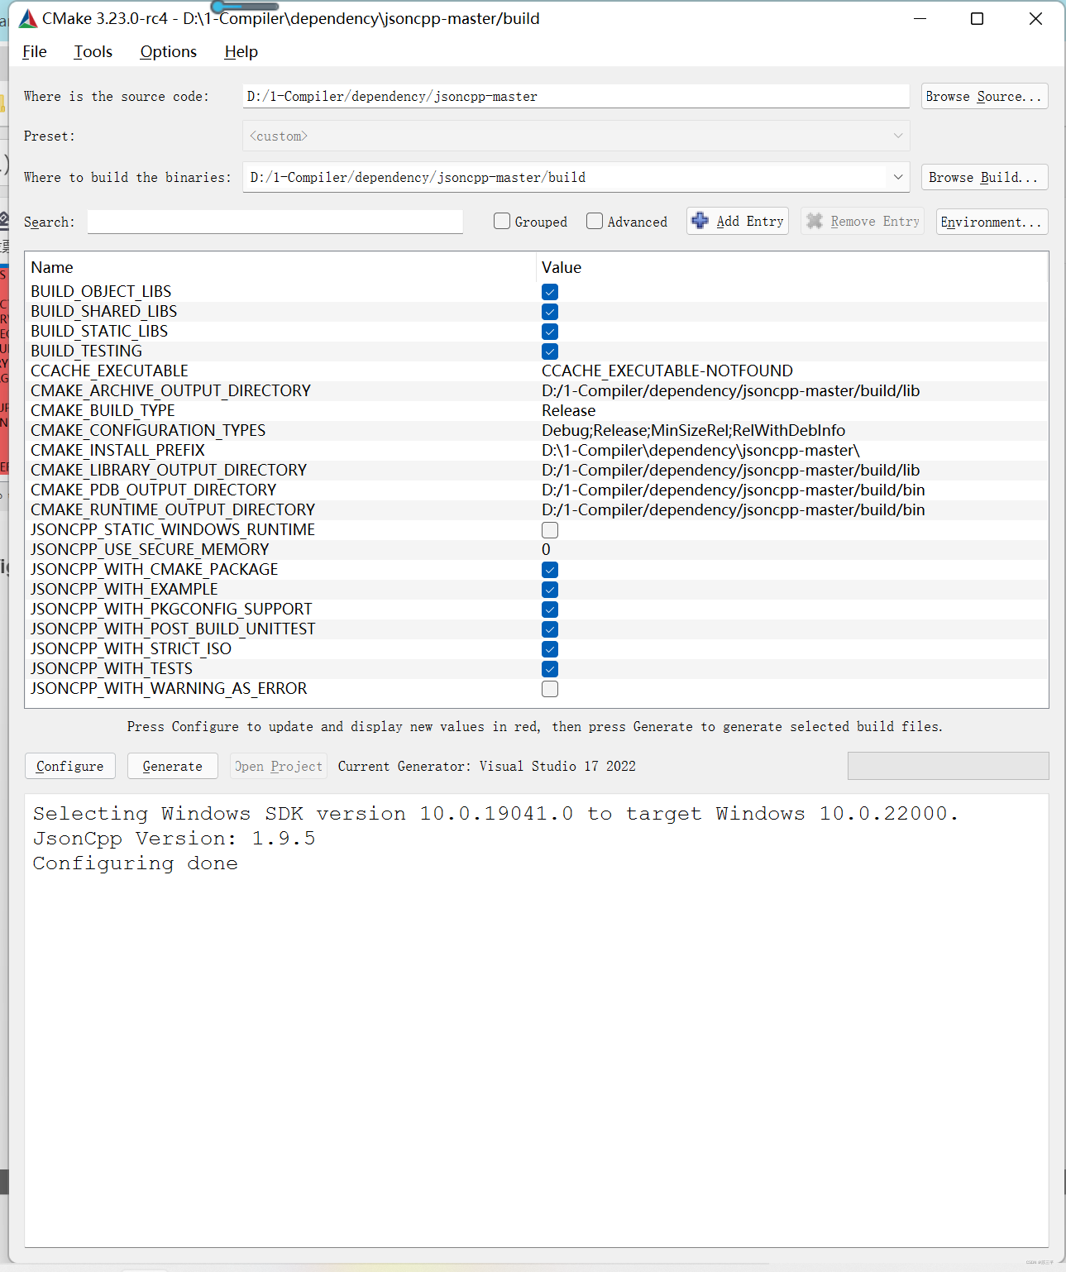Select CMAKE_RUNTIME_OUTPUT_DIRECTORY entry name
Screen dimensions: 1066x1272
point(173,509)
